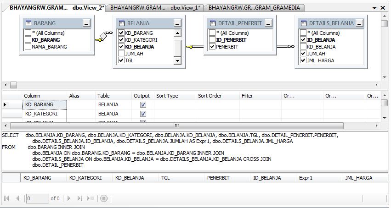Screen dimensions: 391x208
Task: Switch to the dbo.View_2 tab
Action: coord(55,8)
